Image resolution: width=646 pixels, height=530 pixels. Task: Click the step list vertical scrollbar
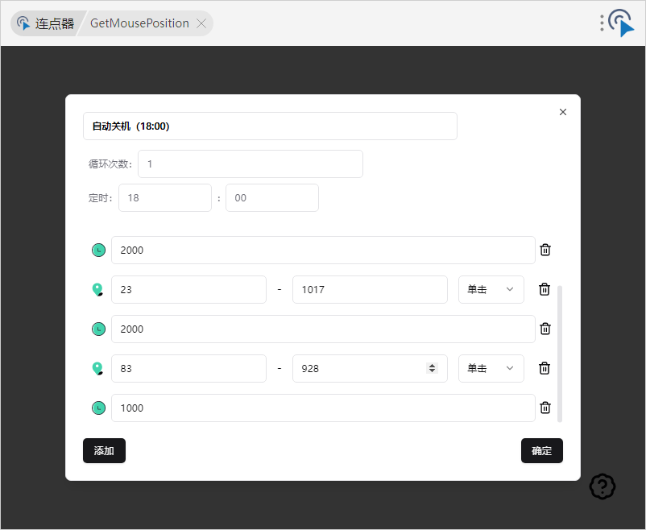pos(560,353)
